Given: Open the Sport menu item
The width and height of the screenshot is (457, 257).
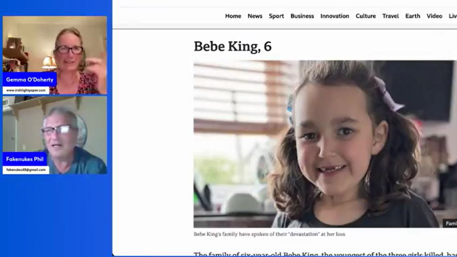Looking at the screenshot, I should click(276, 16).
